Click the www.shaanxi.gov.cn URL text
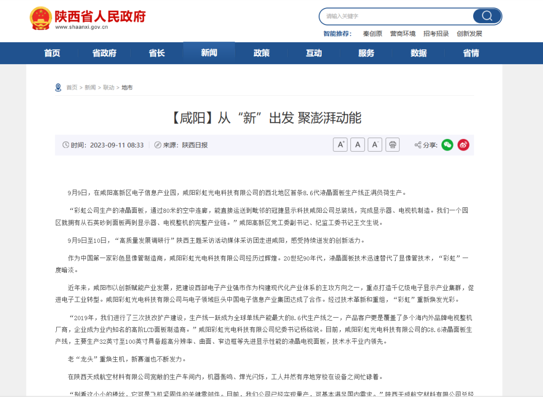 coord(82,27)
